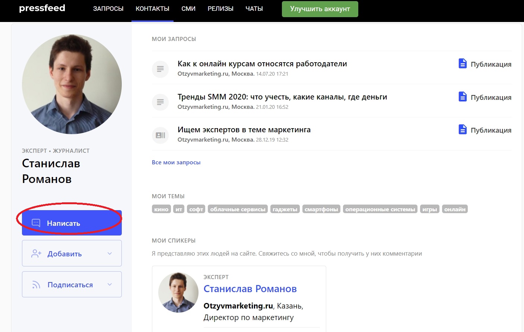Click publication file icon for marketing experts request
Image resolution: width=524 pixels, height=332 pixels.
[x=462, y=130]
